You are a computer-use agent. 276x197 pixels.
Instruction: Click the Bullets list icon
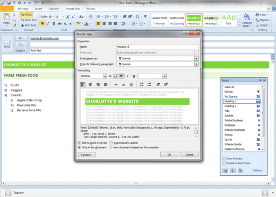(99, 16)
